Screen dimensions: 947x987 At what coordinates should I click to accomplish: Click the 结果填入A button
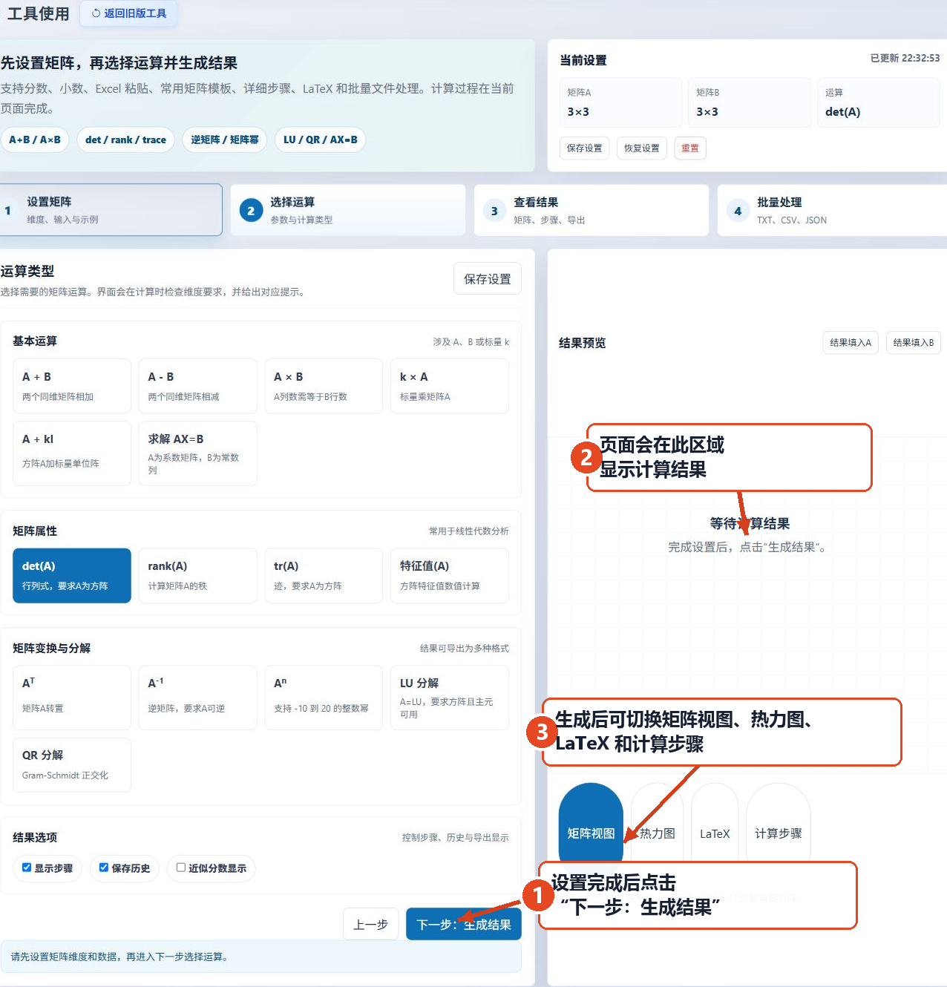point(851,342)
